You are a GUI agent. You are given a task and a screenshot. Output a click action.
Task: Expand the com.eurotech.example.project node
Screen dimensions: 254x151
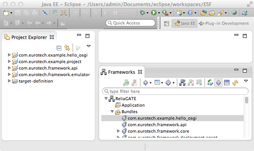coord(9,62)
